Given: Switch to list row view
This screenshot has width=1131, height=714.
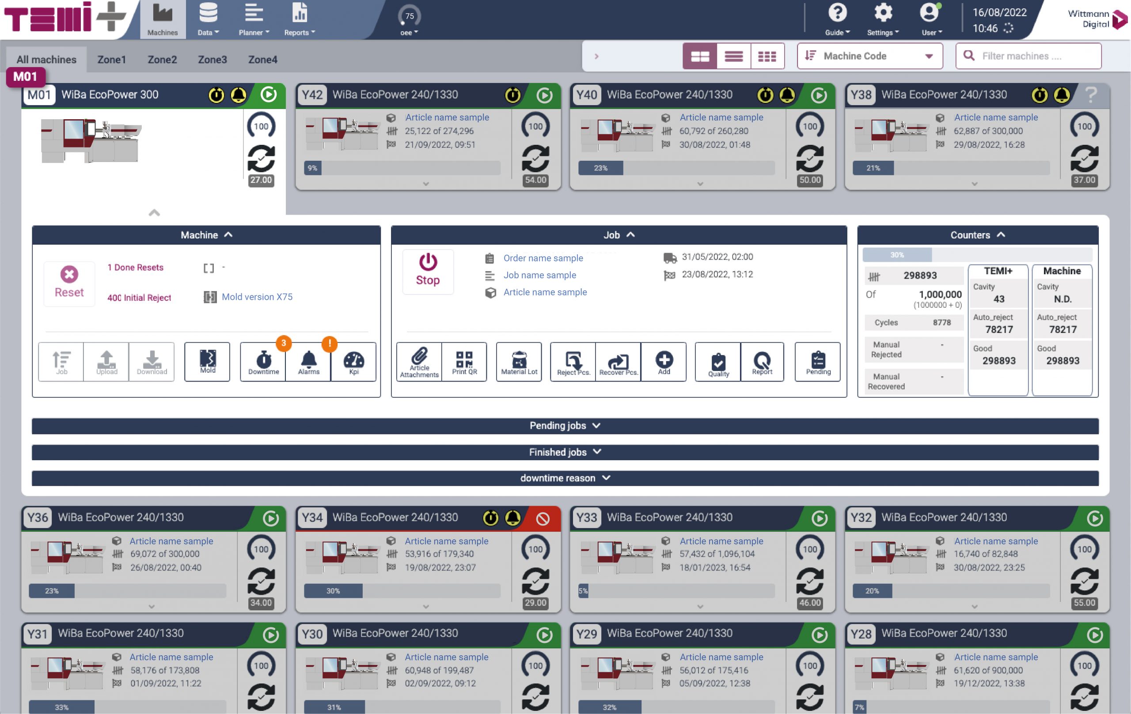Looking at the screenshot, I should [734, 57].
